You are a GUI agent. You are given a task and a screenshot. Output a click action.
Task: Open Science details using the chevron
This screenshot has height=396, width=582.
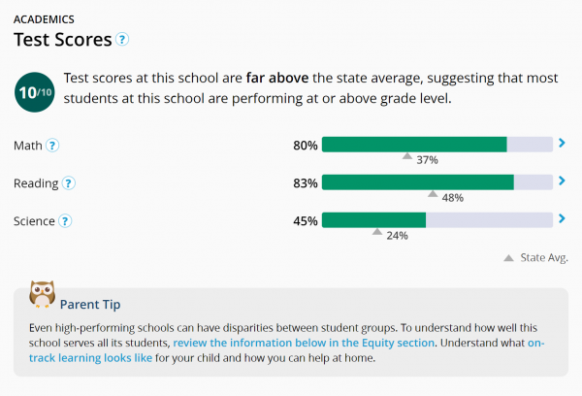coord(562,219)
